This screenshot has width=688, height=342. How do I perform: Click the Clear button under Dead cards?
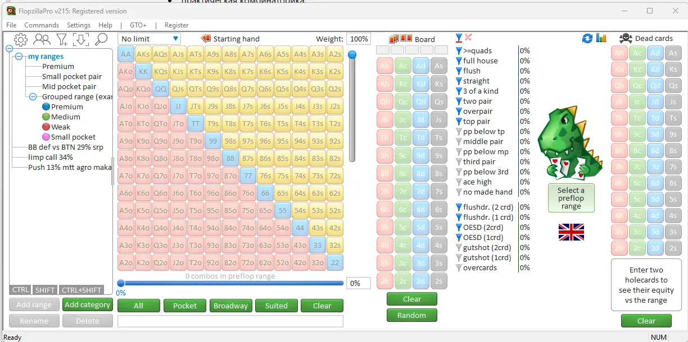(x=646, y=321)
